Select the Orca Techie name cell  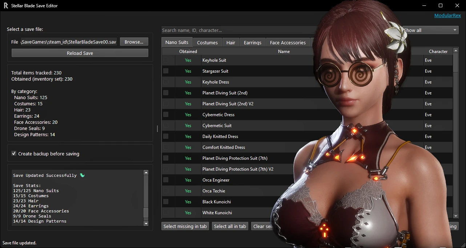(214, 191)
